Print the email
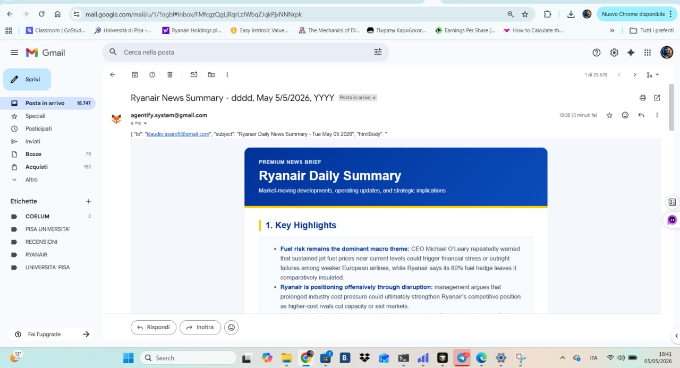This screenshot has width=680, height=368. pyautogui.click(x=643, y=98)
